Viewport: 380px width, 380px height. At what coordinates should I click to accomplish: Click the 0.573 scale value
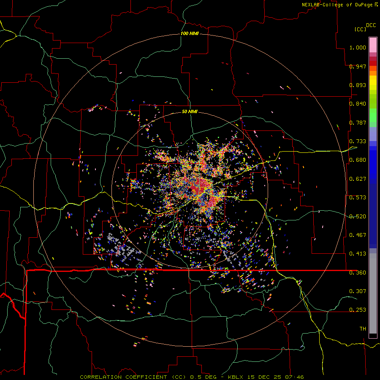[358, 198]
